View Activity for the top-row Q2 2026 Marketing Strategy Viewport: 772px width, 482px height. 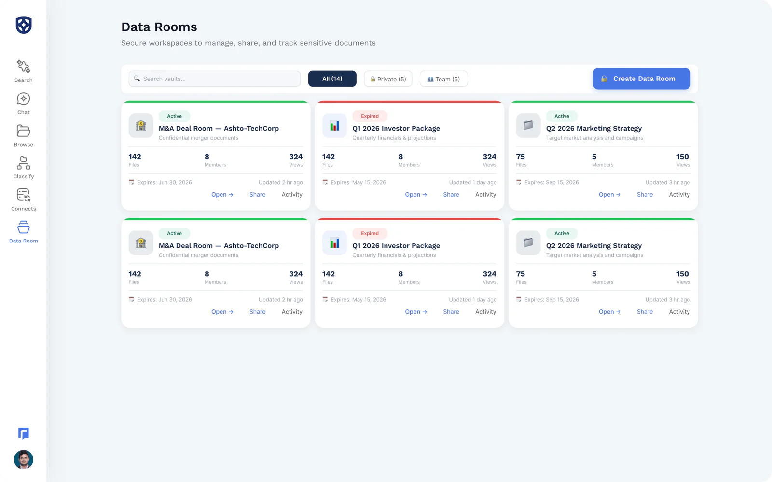pyautogui.click(x=679, y=195)
